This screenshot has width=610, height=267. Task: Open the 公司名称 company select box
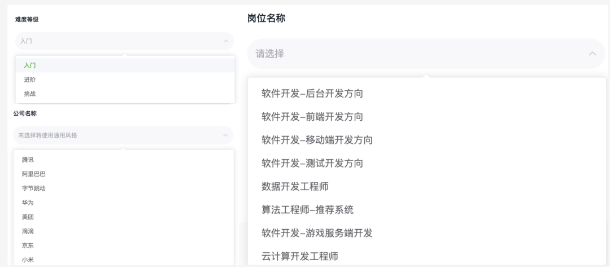click(x=119, y=135)
